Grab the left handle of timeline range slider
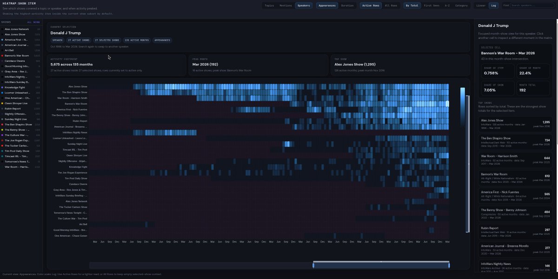558x279 pixels. click(x=313, y=265)
